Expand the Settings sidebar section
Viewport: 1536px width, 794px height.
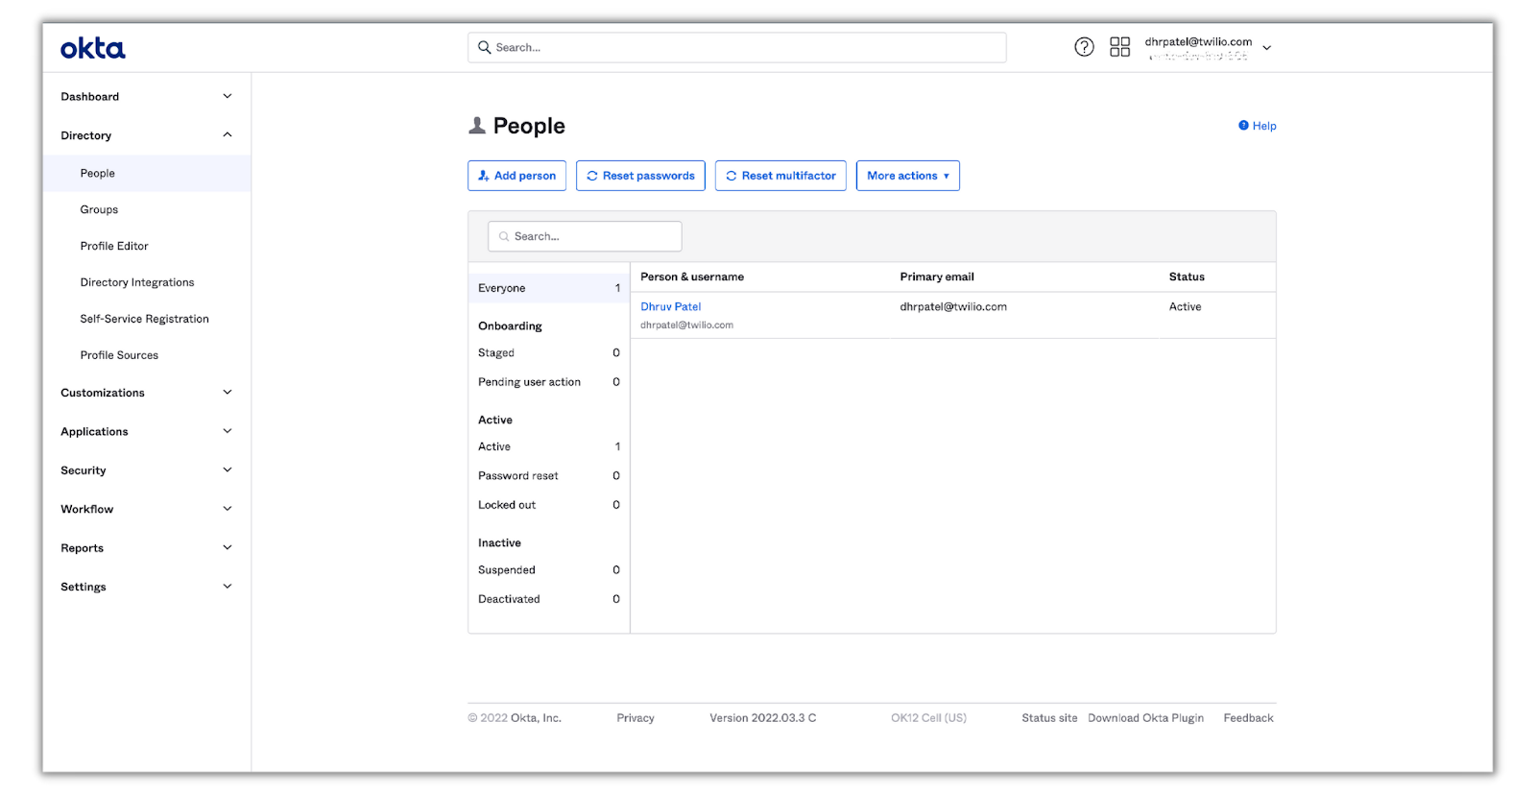click(x=146, y=587)
